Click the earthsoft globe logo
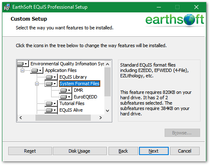The image size is (210, 165). 189,19
